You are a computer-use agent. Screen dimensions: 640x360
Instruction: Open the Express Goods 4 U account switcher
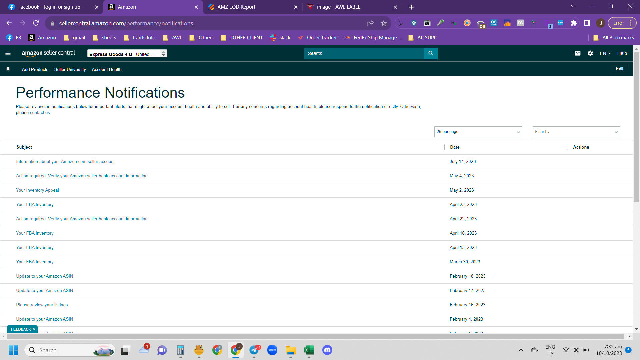point(127,54)
